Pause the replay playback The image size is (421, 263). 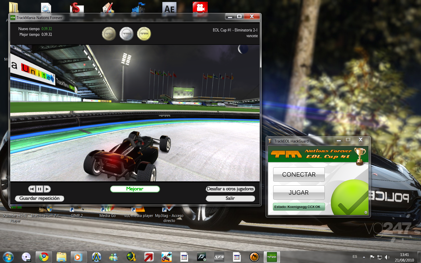(39, 189)
